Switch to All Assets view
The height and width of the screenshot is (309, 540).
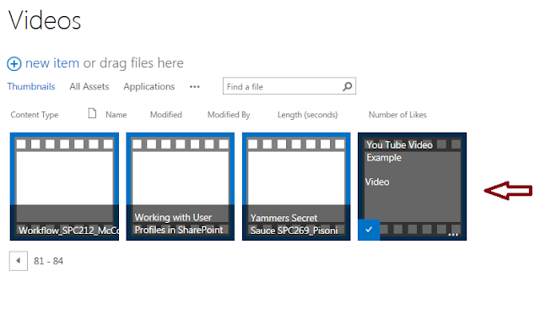click(89, 86)
